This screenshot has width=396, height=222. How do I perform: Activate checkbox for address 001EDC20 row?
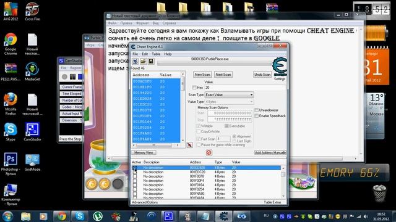pyautogui.click(x=135, y=172)
